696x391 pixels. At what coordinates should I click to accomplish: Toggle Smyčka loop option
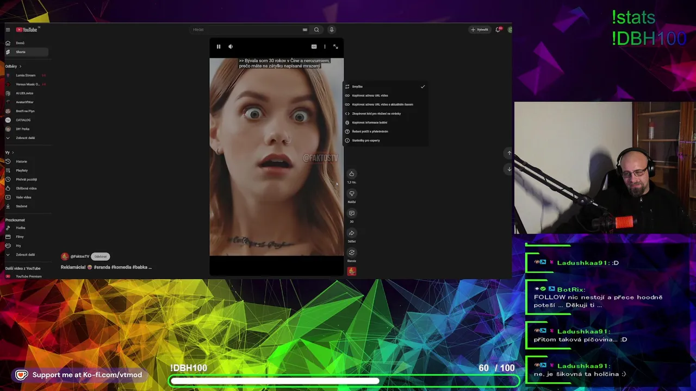[386, 86]
